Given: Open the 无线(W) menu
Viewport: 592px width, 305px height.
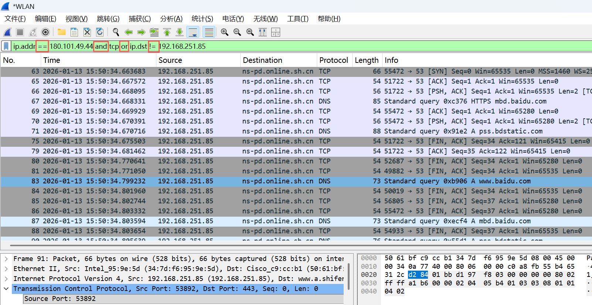Looking at the screenshot, I should (x=265, y=18).
